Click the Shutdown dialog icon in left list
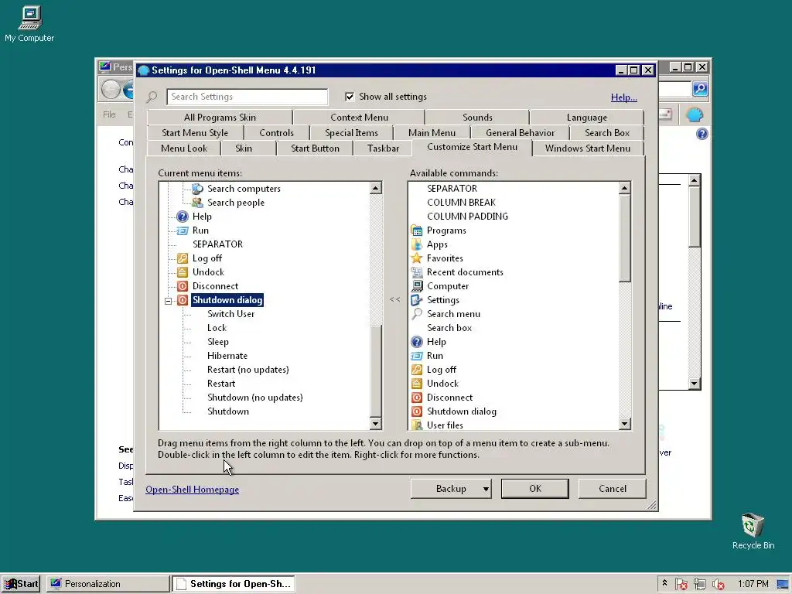Image resolution: width=792 pixels, height=594 pixels. click(183, 300)
